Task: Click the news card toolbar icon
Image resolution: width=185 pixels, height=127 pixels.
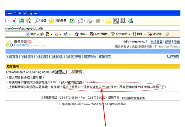Action: tap(42, 34)
